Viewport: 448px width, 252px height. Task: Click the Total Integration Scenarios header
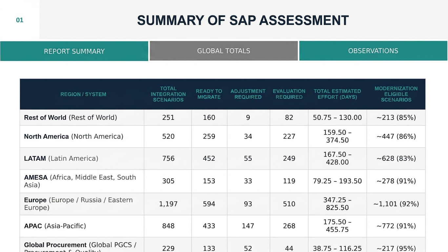168,94
